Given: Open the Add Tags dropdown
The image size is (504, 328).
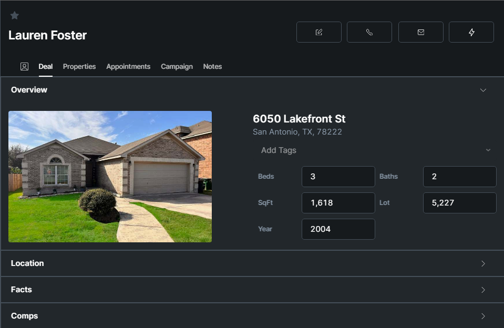Looking at the screenshot, I should (x=375, y=150).
